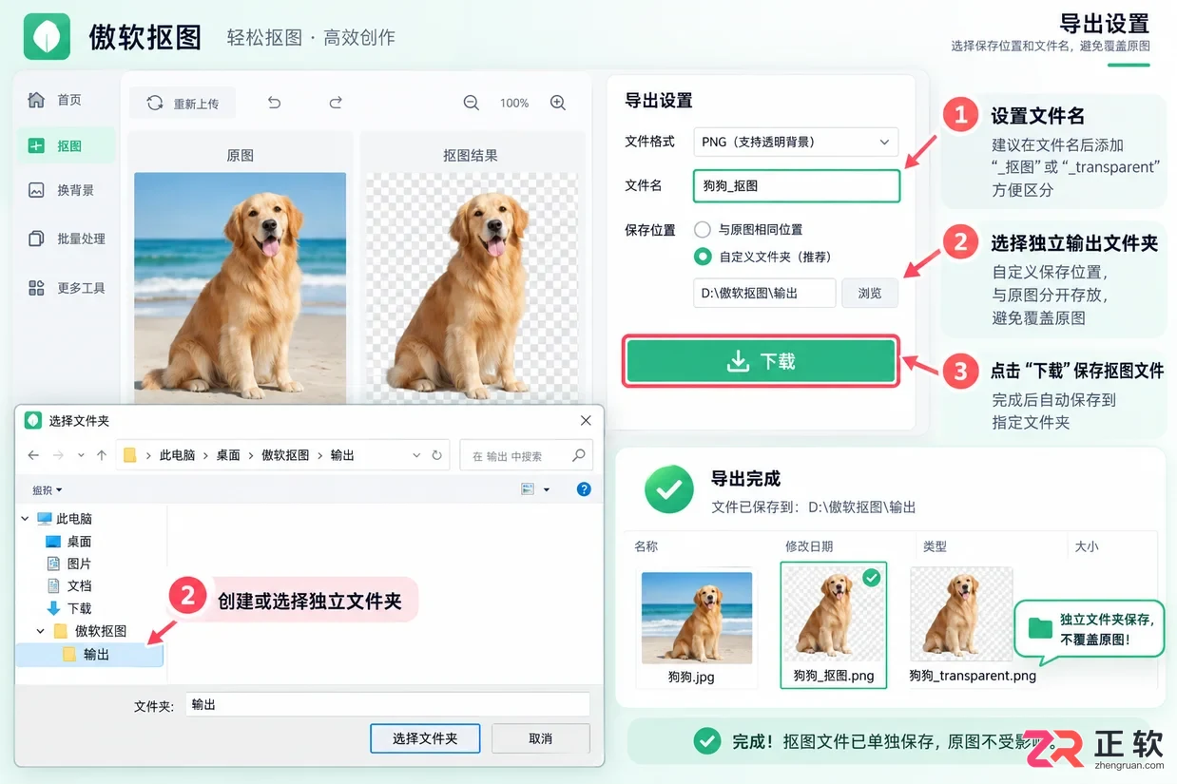Click the 文件夹 name field in dialog
Screen dimensions: 1177x784
tap(388, 704)
